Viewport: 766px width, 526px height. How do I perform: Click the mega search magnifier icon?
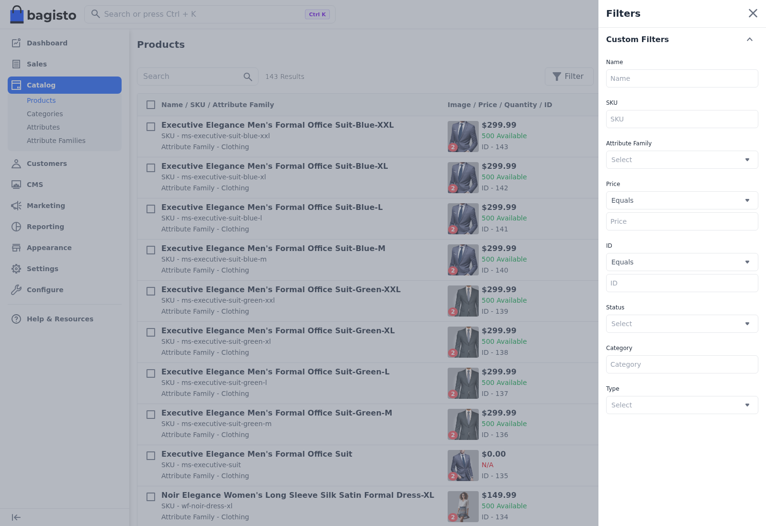pyautogui.click(x=96, y=14)
